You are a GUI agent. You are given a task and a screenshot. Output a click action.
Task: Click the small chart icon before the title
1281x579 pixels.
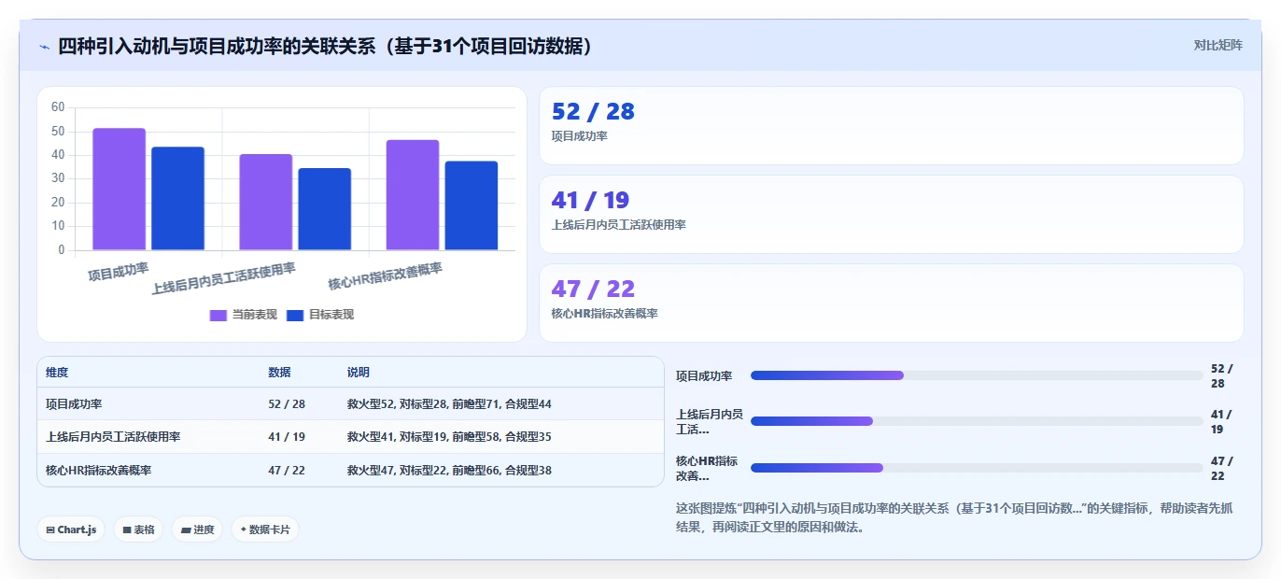44,47
